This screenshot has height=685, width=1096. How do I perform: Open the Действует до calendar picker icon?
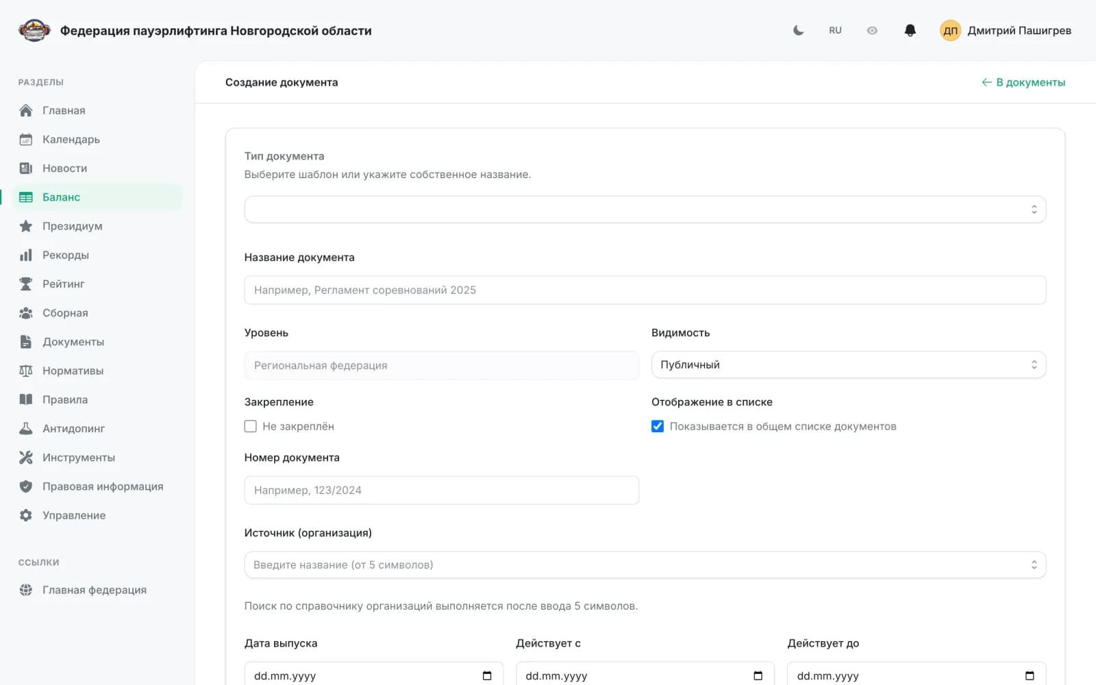coord(1030,675)
